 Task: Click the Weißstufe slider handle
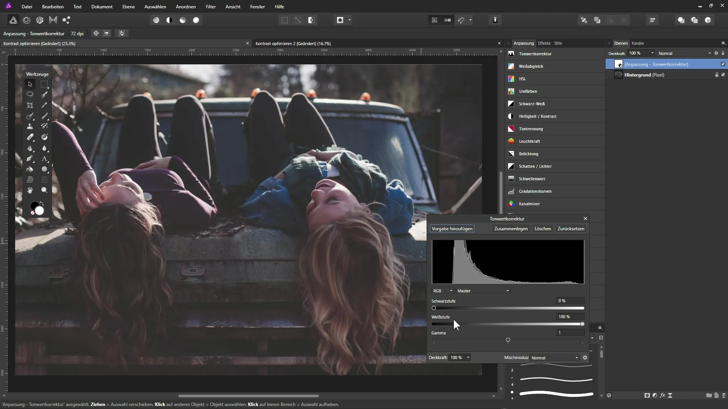pyautogui.click(x=582, y=324)
